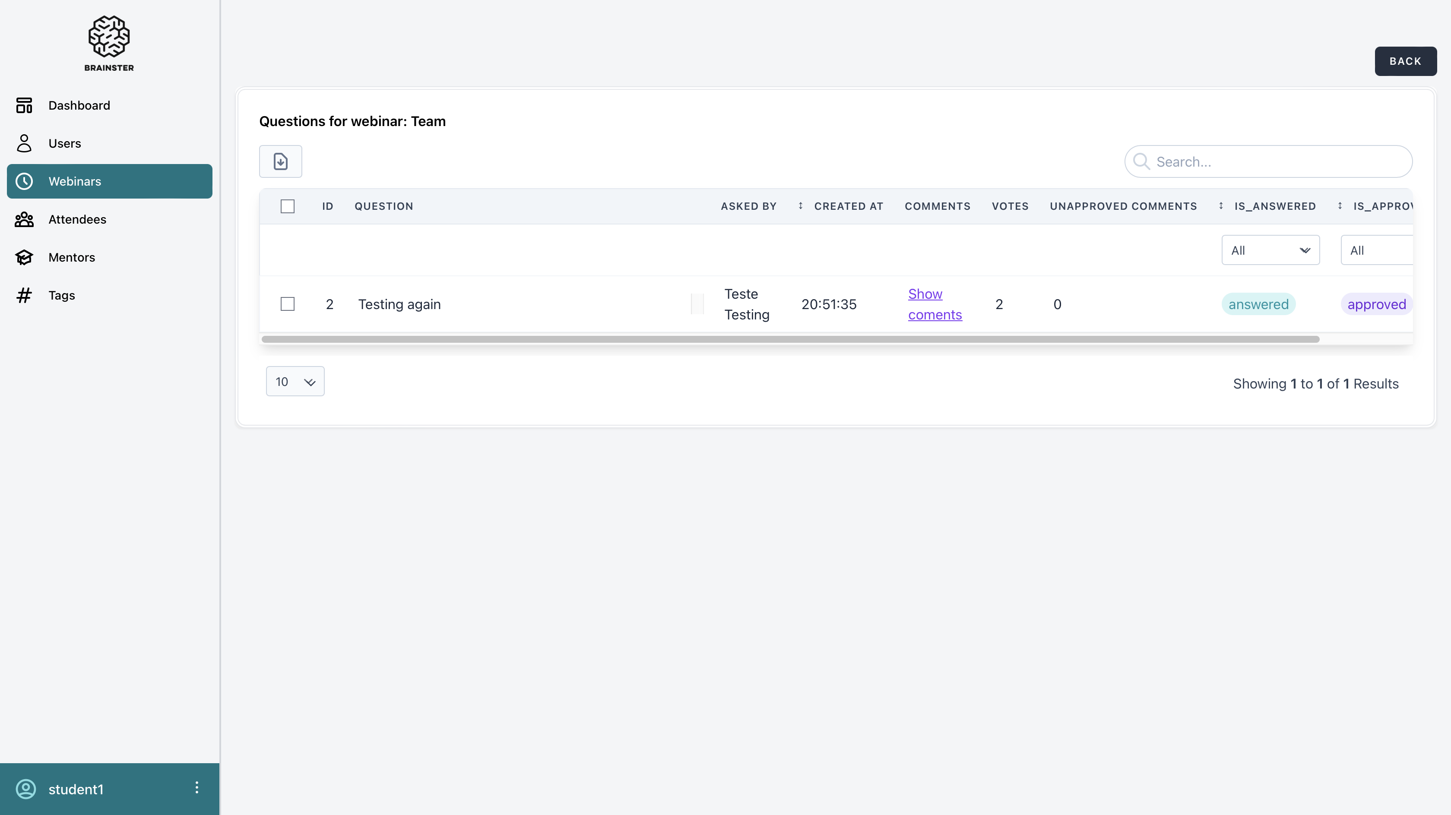Check the row for question 2
1451x815 pixels.
point(287,304)
